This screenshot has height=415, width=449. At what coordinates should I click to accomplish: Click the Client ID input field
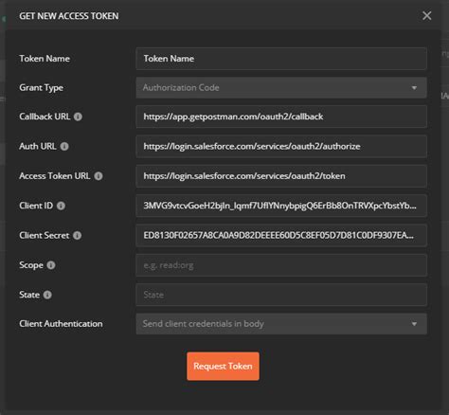(281, 206)
